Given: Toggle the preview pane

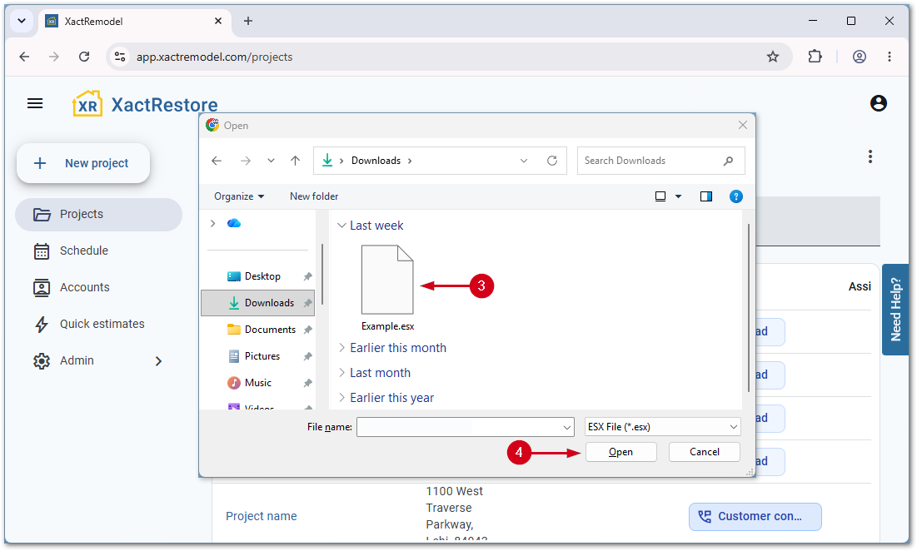Looking at the screenshot, I should [706, 196].
